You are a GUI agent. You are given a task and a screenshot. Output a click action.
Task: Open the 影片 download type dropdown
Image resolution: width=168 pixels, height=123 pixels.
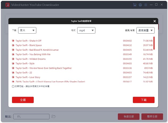[27, 30]
